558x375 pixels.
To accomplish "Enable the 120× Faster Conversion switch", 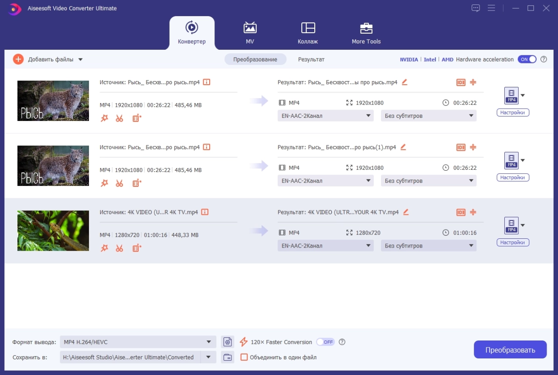I will (325, 342).
